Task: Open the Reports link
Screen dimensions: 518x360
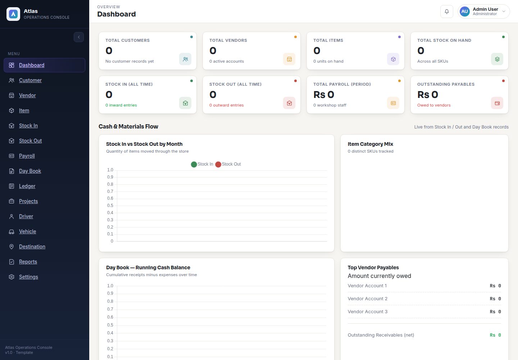Action: (45, 262)
